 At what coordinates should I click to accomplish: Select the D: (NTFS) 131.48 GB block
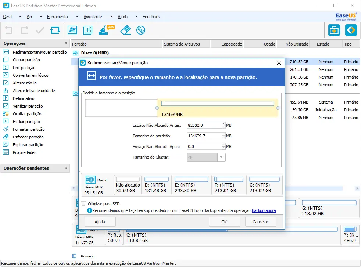pos(157,185)
